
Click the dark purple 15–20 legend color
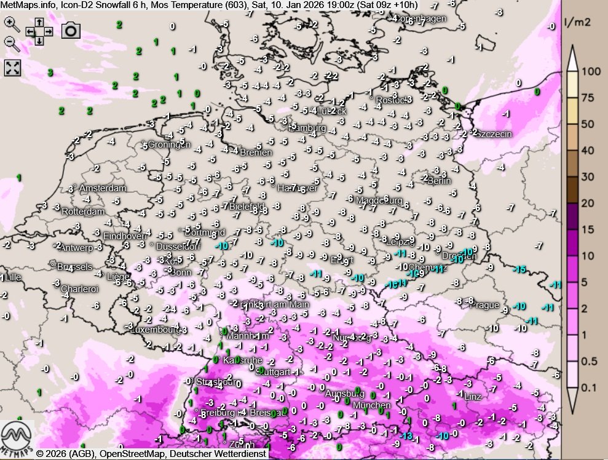(572, 216)
